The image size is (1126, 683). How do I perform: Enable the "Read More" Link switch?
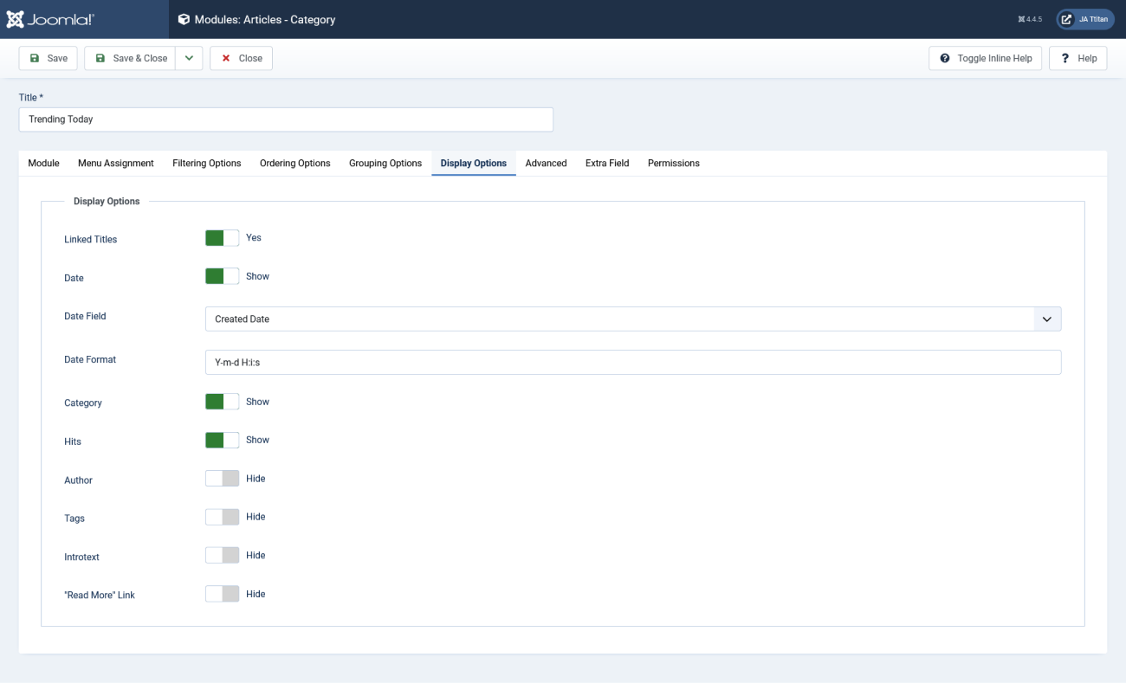click(222, 594)
